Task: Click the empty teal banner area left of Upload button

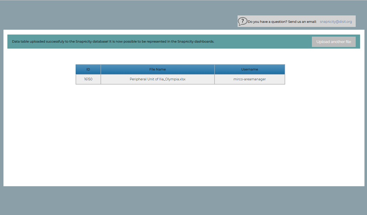Action: tap(264, 42)
